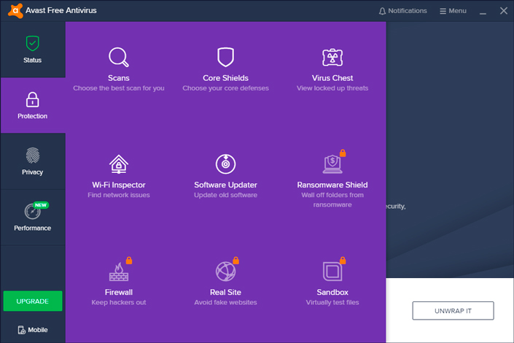
Task: Open the Menu text item
Action: [x=457, y=11]
